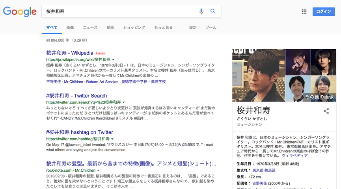Click the Google logo
Viewport: 341px width, 189px height.
(20, 11)
